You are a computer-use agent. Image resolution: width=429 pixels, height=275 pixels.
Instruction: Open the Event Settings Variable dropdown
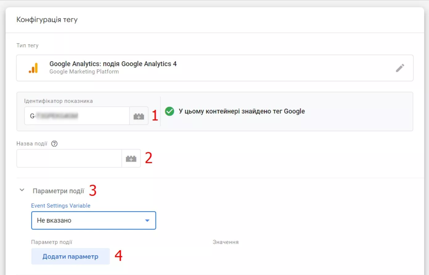93,220
